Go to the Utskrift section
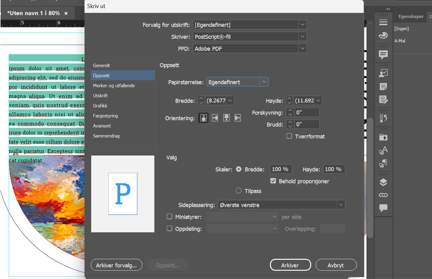 coord(123,96)
